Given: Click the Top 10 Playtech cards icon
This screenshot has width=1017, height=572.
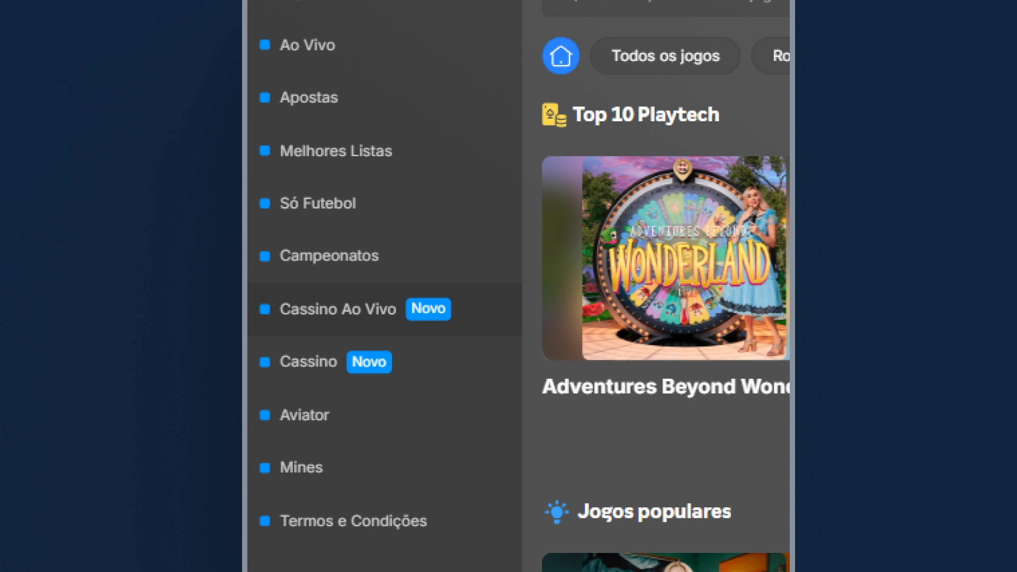Looking at the screenshot, I should tap(554, 115).
